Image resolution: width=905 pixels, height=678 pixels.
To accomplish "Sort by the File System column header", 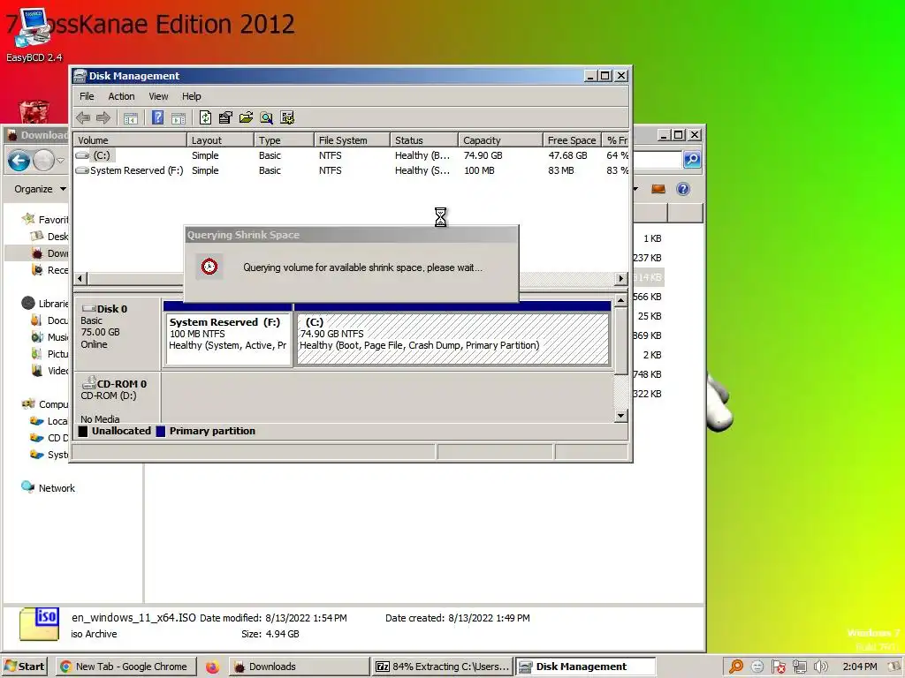I will (353, 140).
